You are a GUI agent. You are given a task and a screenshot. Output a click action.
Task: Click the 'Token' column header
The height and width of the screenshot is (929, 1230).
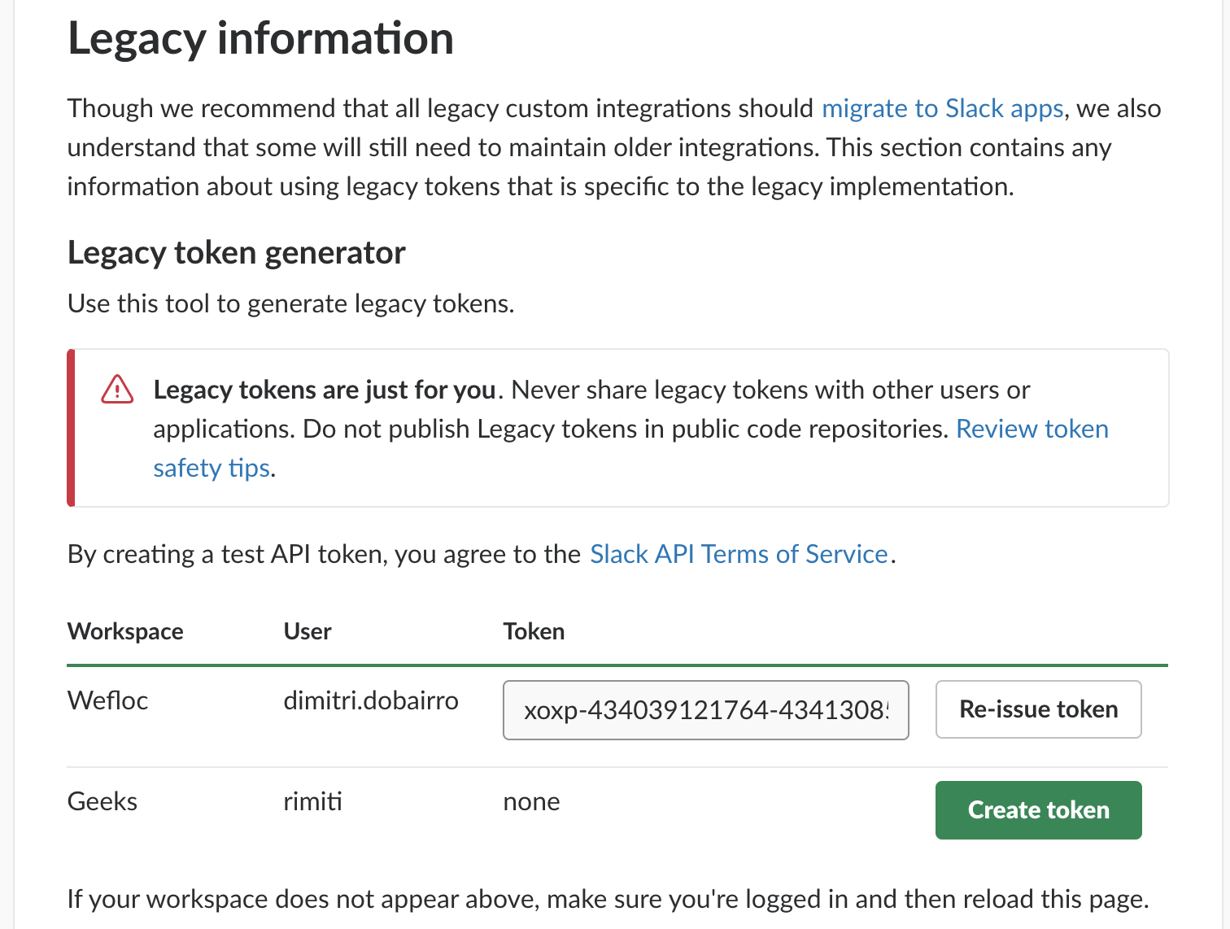pyautogui.click(x=534, y=631)
